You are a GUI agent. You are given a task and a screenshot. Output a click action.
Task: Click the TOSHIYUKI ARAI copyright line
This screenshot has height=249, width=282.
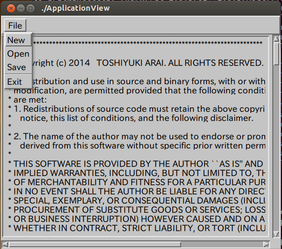tap(148, 63)
